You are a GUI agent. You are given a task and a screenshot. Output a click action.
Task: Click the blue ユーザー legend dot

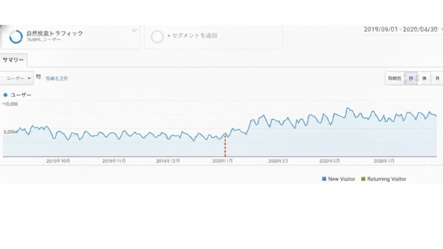[x=6, y=95]
